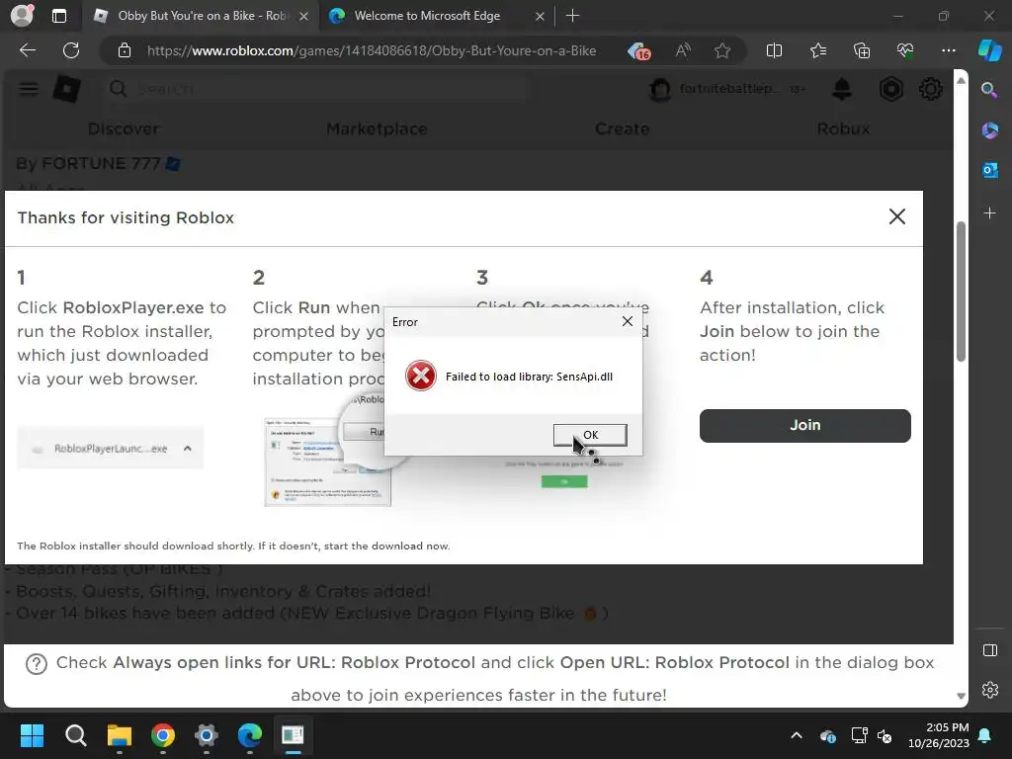Add this page to favorites star
The height and width of the screenshot is (759, 1012).
[722, 50]
